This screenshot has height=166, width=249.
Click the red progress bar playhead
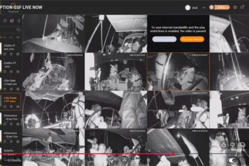[173, 154]
